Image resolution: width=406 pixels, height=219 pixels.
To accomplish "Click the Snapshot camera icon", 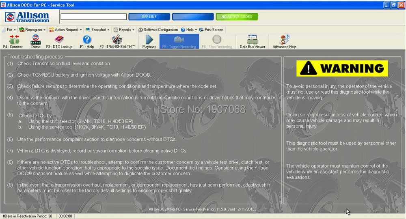I will tap(88, 30).
